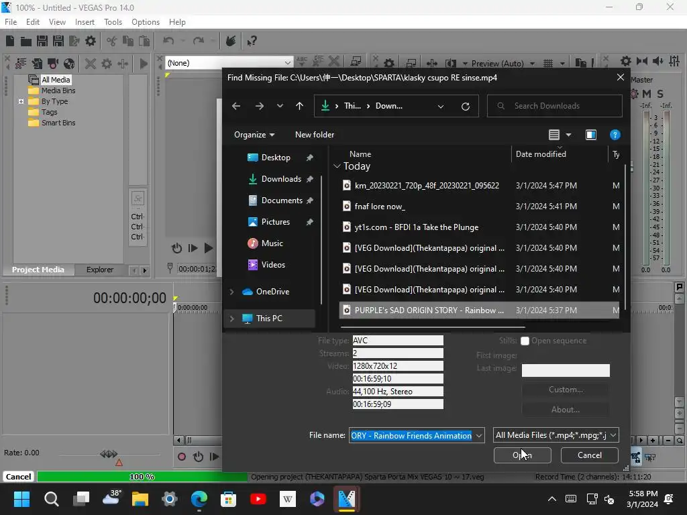
Task: Open the All Media Files type dropdown
Action: [x=613, y=435]
